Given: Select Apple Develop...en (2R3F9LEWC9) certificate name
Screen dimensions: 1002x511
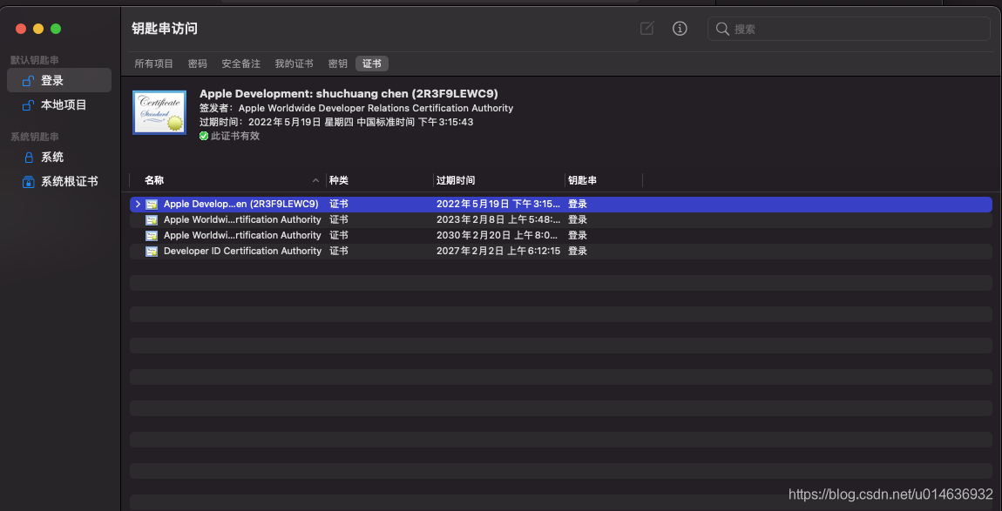Looking at the screenshot, I should [x=240, y=204].
